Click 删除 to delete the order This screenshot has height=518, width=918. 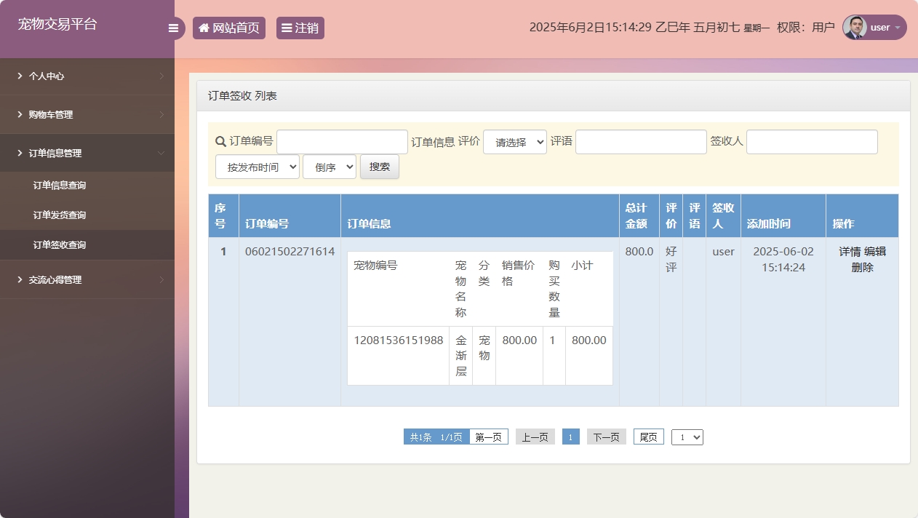coord(861,266)
